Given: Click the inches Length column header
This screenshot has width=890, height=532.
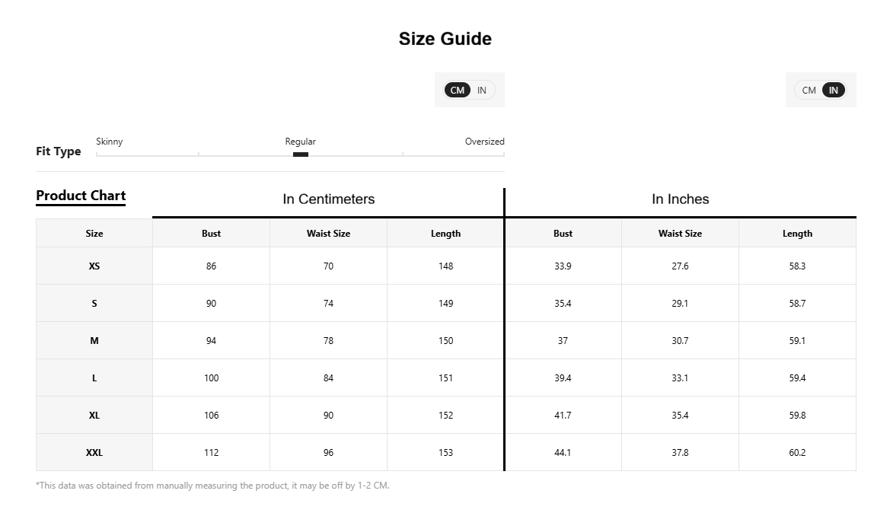Looking at the screenshot, I should click(797, 233).
